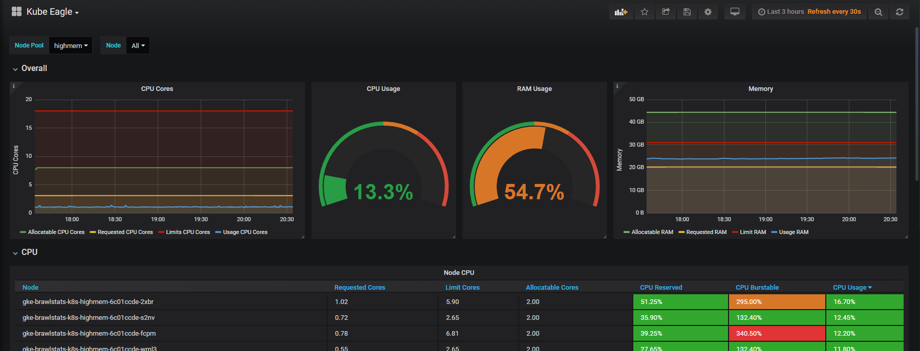Open Node CPU panel title menu

coord(459,273)
